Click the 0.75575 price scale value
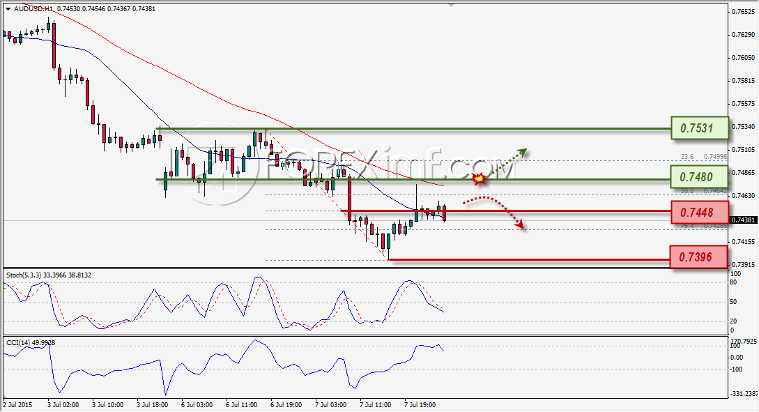The width and height of the screenshot is (759, 412). 744,104
